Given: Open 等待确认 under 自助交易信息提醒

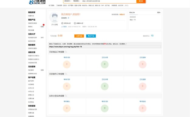Looking at the screenshot, I should point(67,102).
